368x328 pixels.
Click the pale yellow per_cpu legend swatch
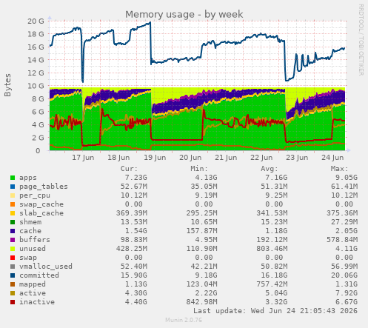coord(13,195)
